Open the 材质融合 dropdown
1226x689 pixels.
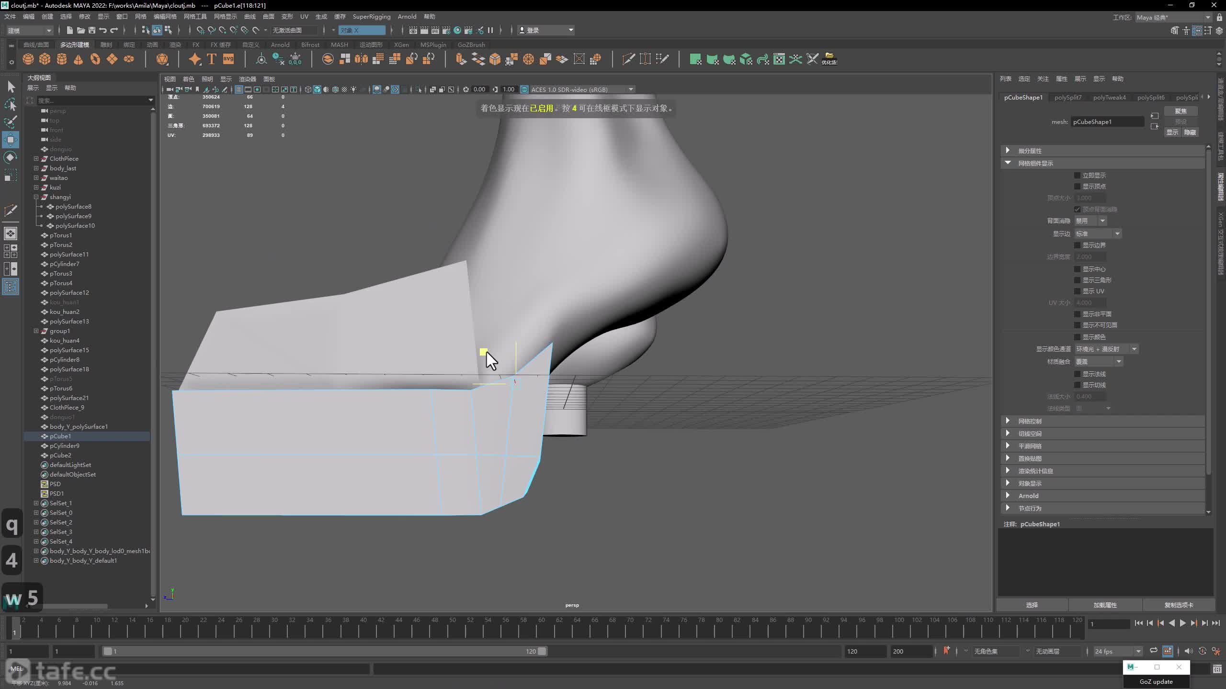[1099, 362]
